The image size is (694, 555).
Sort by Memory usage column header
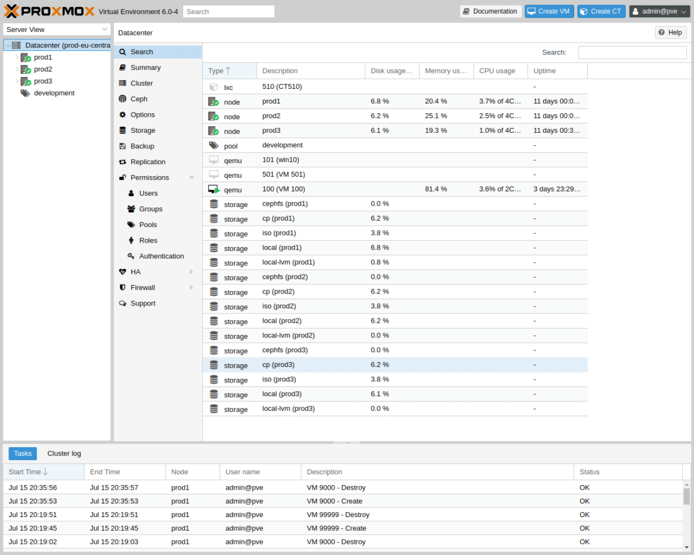pos(446,71)
